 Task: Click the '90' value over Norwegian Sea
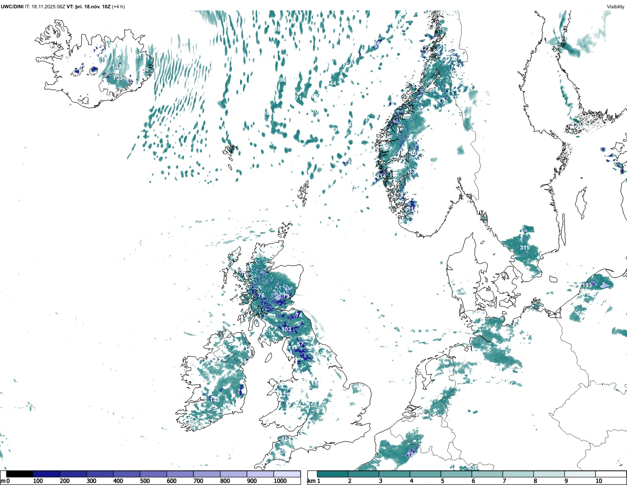283,80
